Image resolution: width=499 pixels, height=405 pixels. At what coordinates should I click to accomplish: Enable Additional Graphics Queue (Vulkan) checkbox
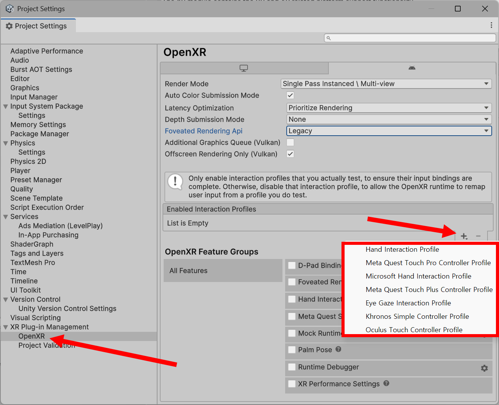[x=291, y=143]
